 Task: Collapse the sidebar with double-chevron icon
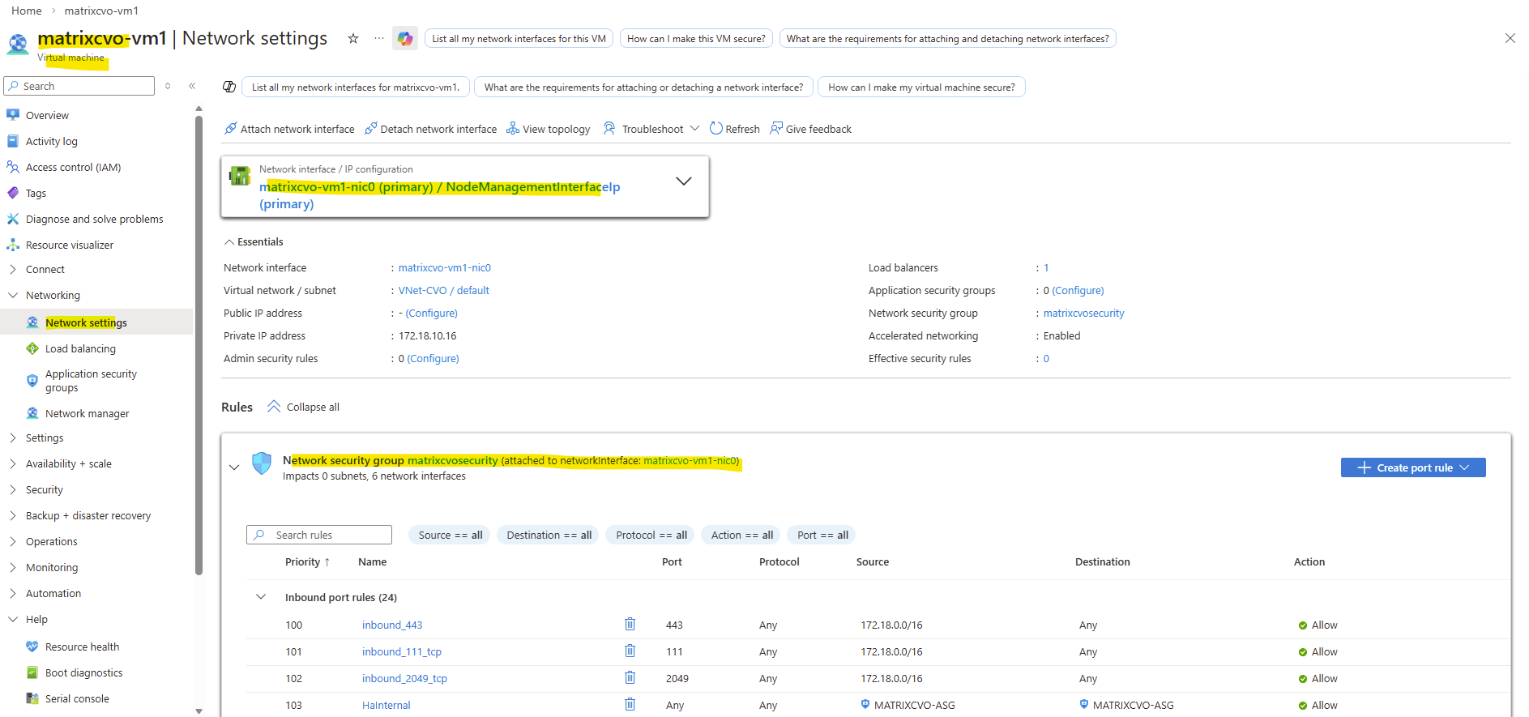click(x=192, y=86)
